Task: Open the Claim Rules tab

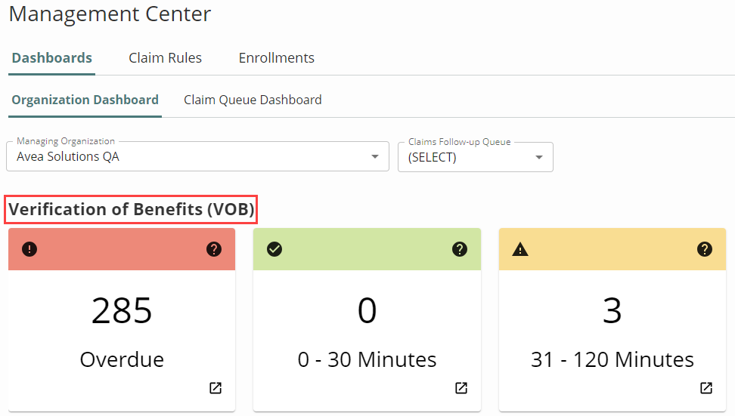Action: [165, 58]
